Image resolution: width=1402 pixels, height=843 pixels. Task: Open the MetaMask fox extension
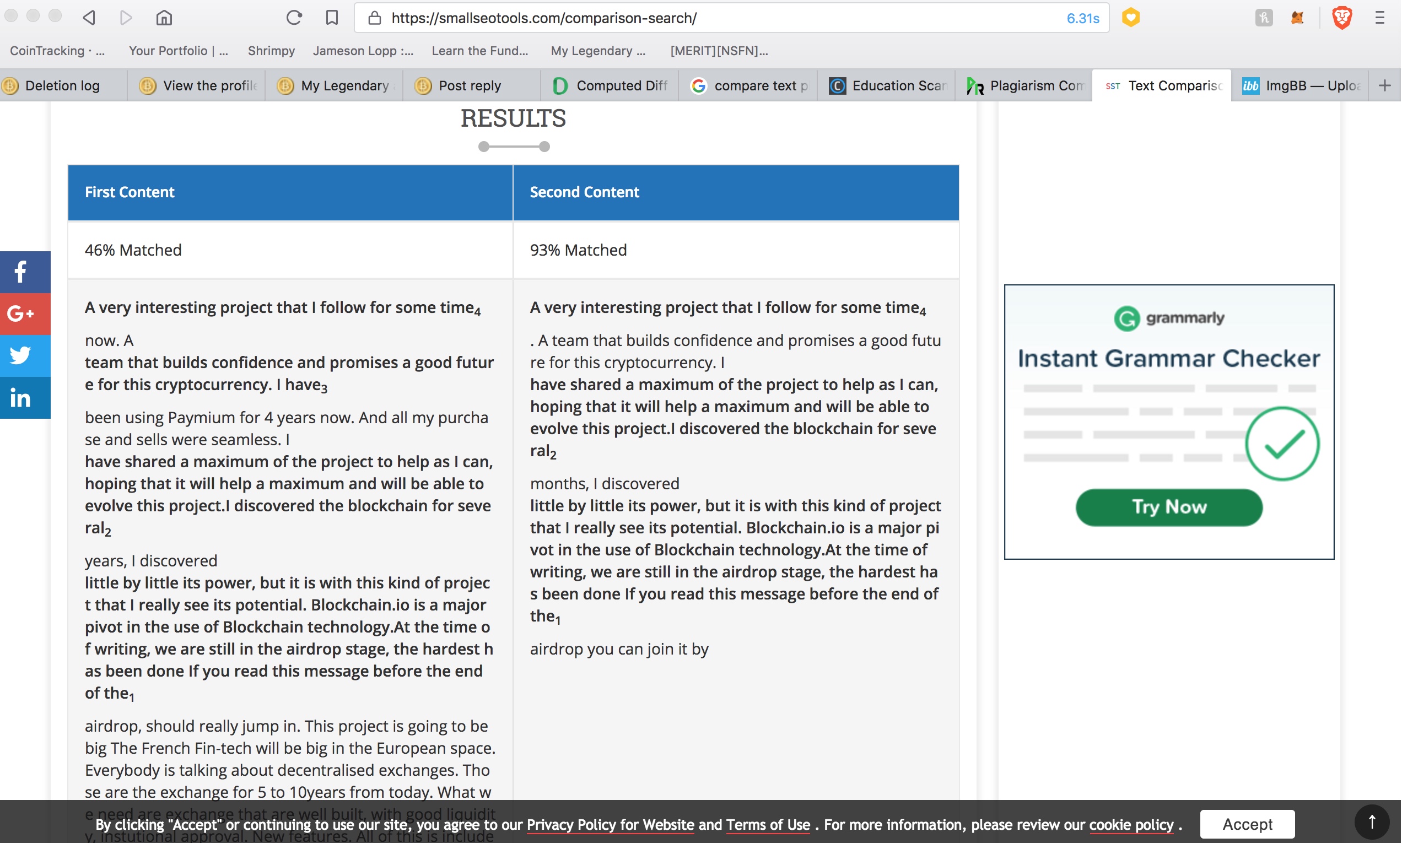click(1297, 18)
